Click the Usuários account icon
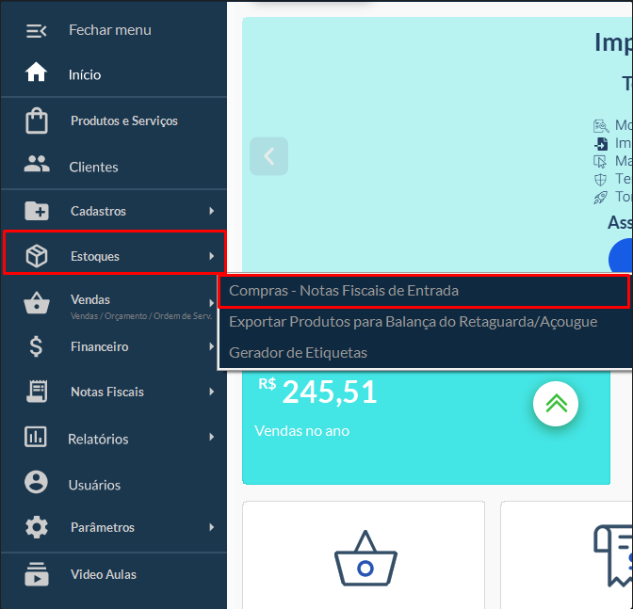This screenshot has height=609, width=633. click(x=36, y=484)
